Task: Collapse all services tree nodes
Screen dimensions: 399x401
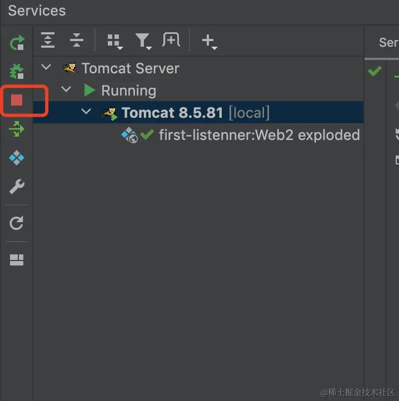Action: coord(76,40)
